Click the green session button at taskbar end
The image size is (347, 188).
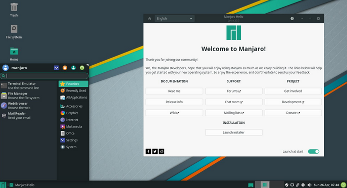coord(343,185)
